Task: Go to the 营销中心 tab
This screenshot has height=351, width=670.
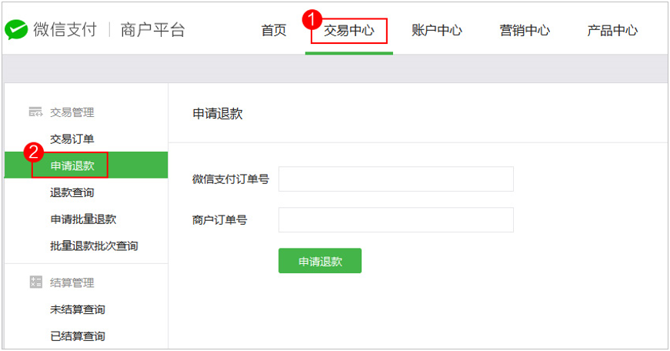Action: (525, 31)
